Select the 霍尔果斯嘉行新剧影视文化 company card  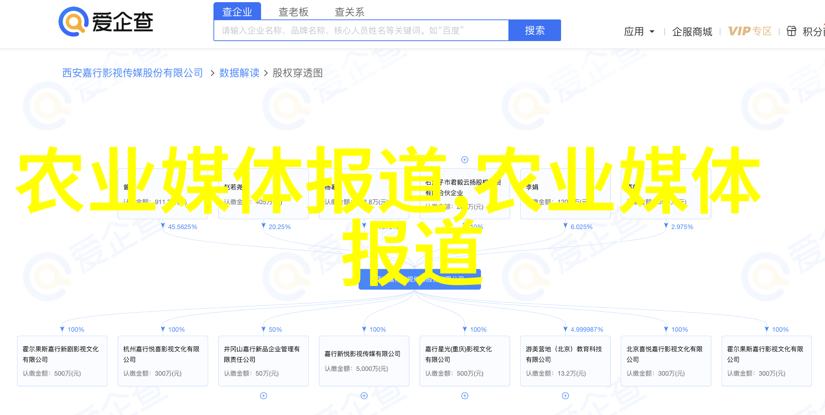tap(62, 361)
